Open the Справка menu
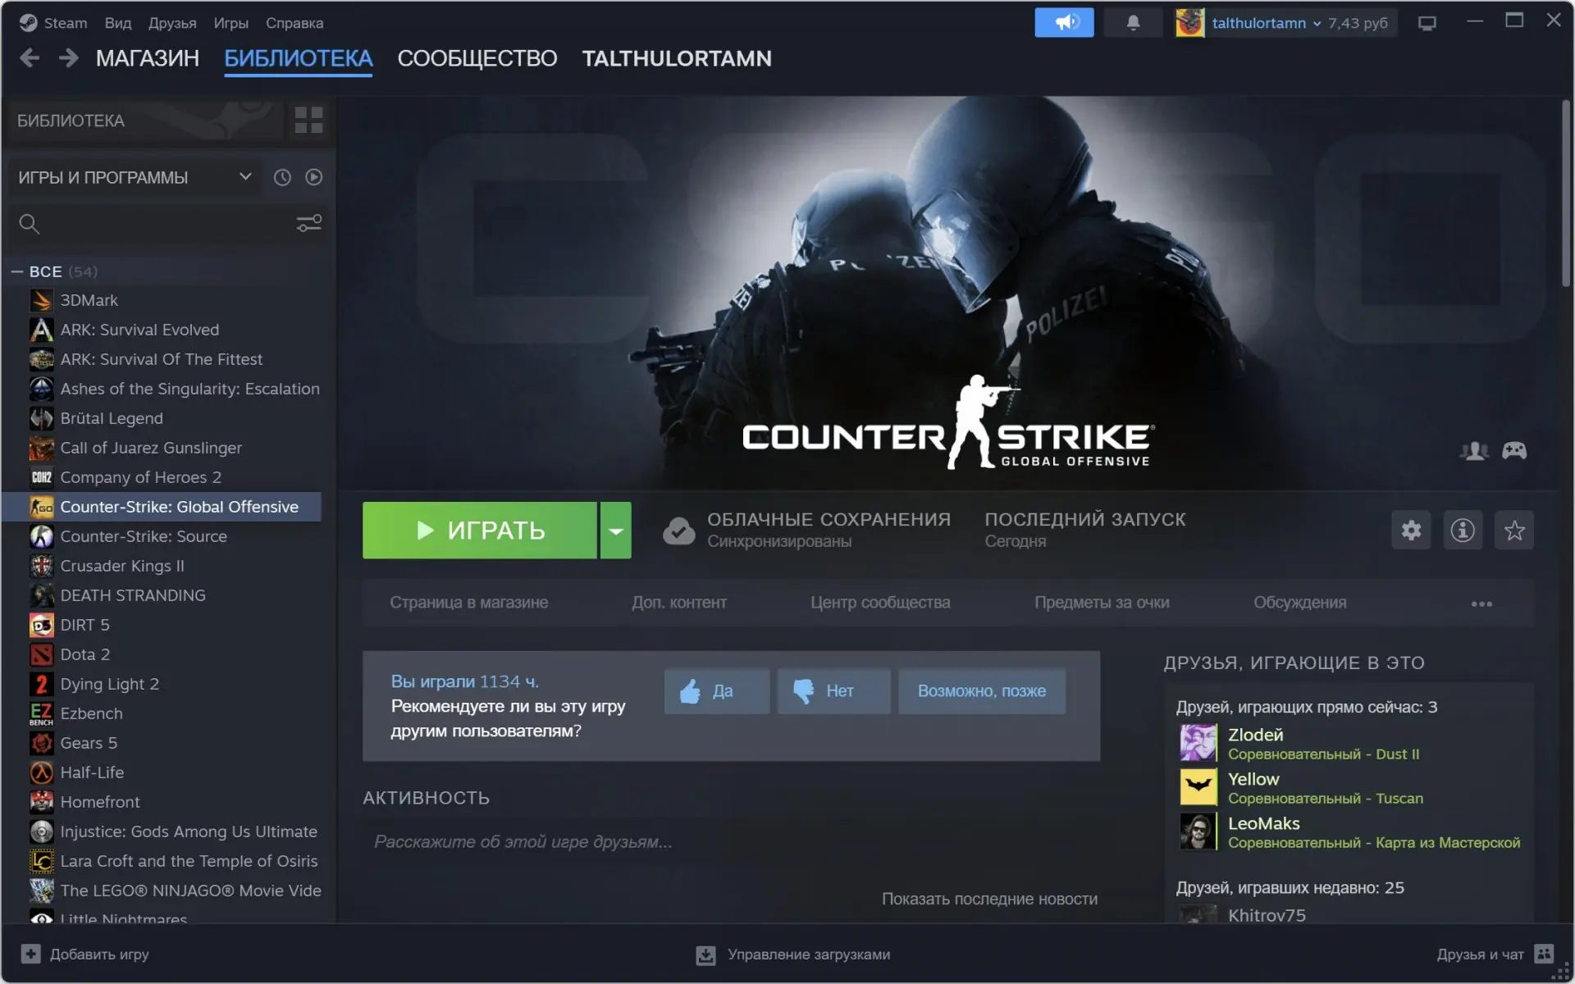Viewport: 1575px width, 984px height. click(x=294, y=23)
